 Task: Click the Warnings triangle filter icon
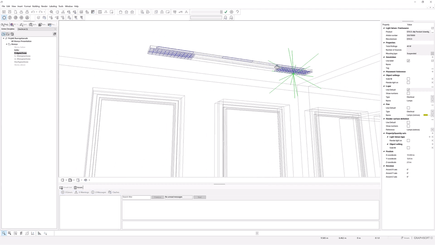click(76, 192)
